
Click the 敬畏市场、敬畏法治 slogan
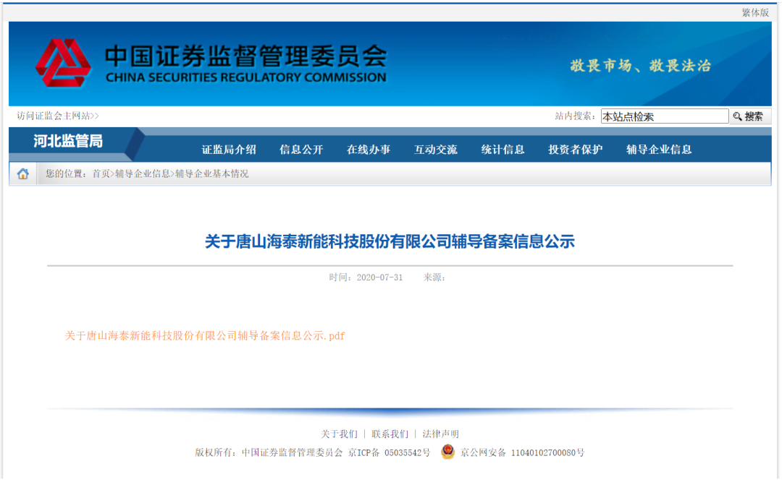pos(640,66)
